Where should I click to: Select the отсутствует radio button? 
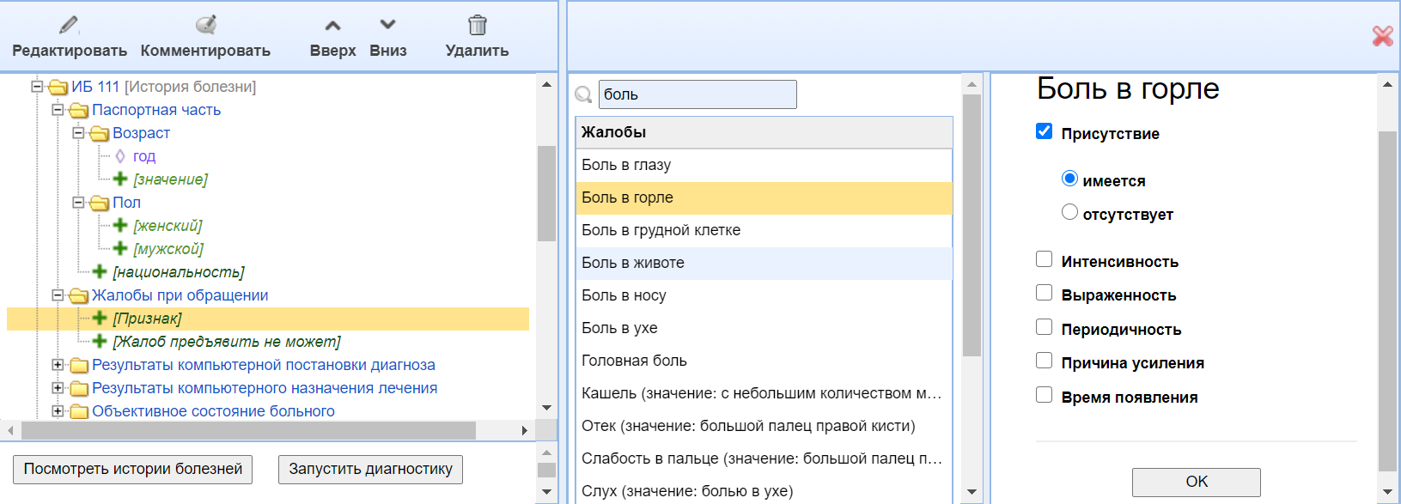click(1069, 212)
